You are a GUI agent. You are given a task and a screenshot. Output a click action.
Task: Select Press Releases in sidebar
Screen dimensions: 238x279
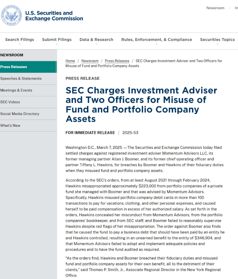[28, 67]
